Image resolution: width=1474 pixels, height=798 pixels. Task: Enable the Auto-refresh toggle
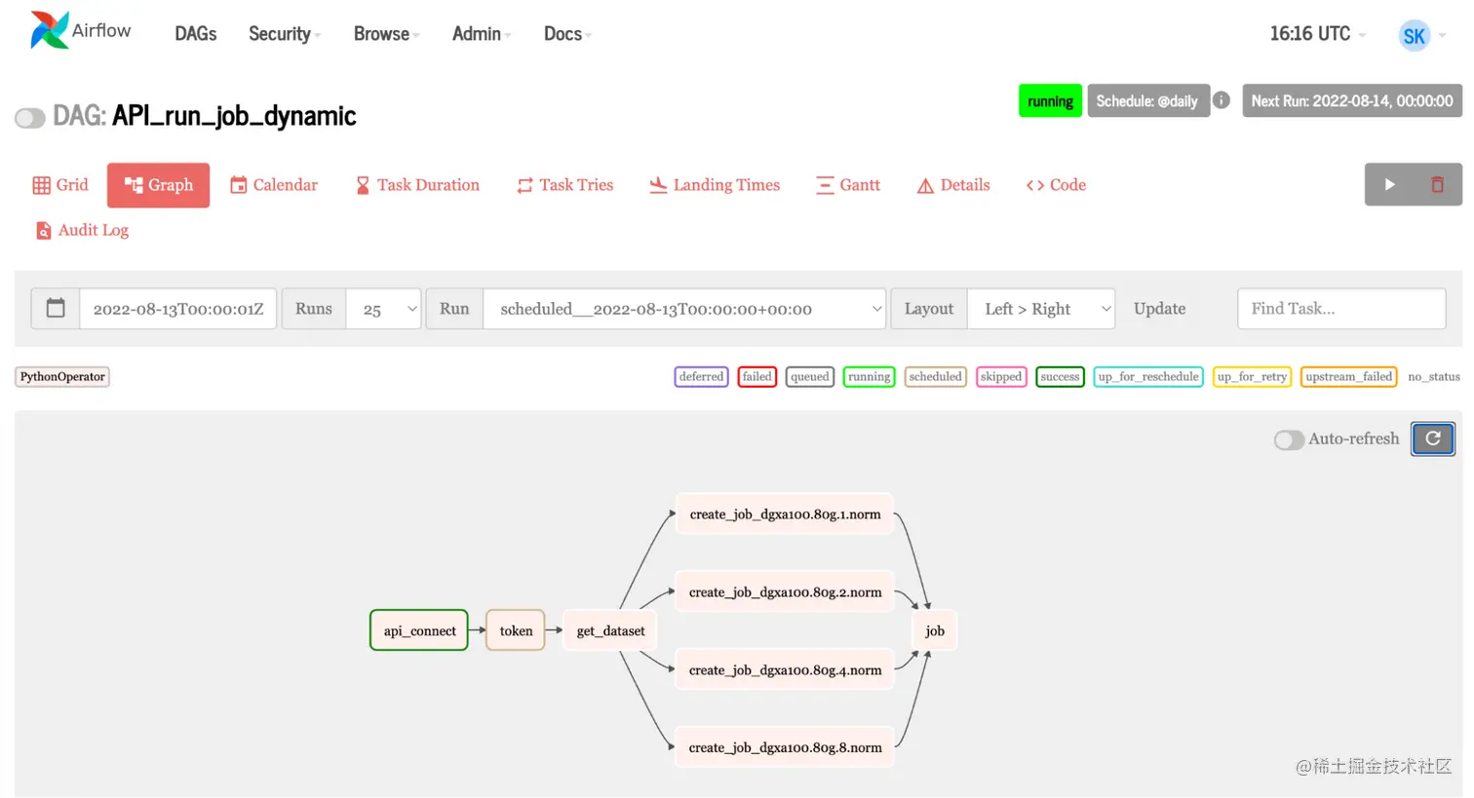1289,439
